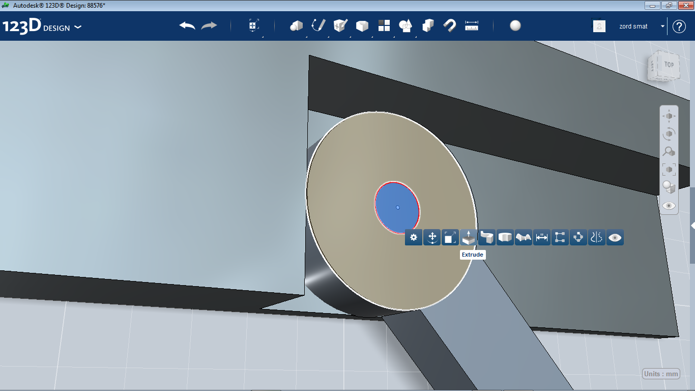This screenshot has width=695, height=391.
Task: Open the Construct tools menu
Action: click(340, 25)
